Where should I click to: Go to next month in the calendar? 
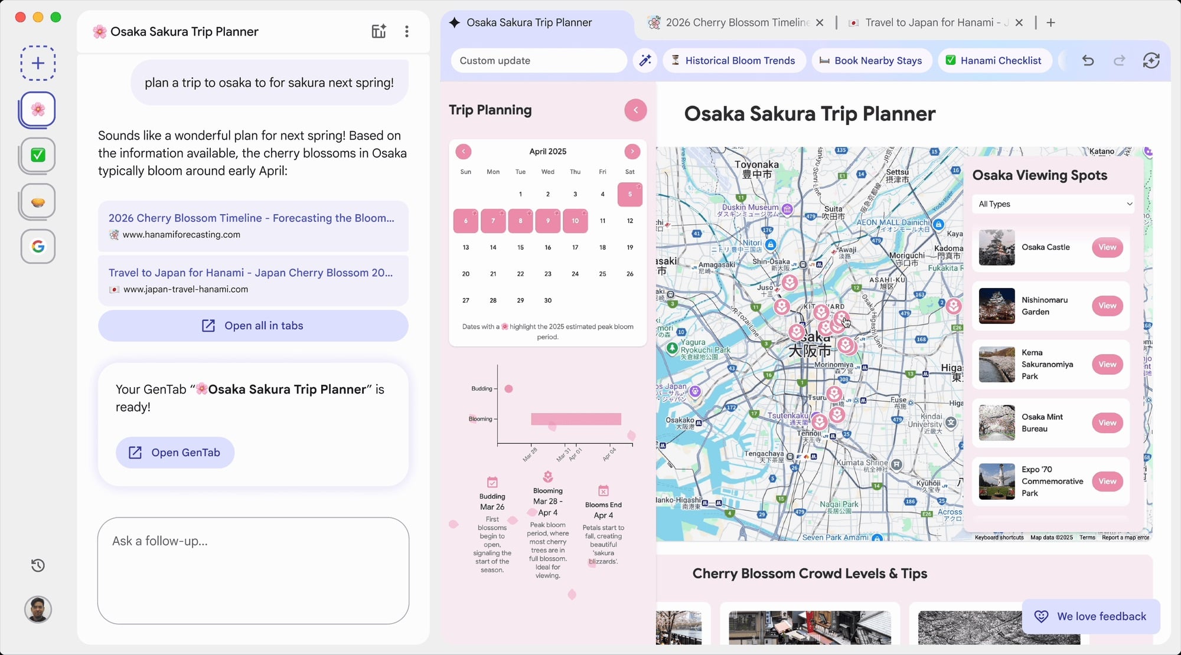pyautogui.click(x=632, y=152)
